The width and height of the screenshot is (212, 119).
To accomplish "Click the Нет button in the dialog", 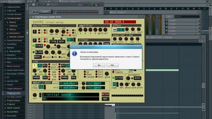I will [112, 65].
